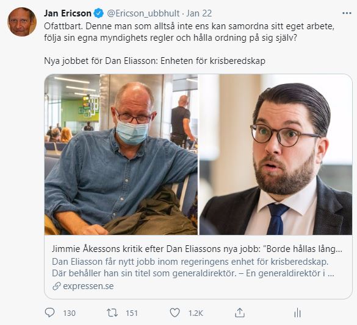Viewport: 357px width, 325px height.
Task: Open the three-dot more options menu
Action: pos(347,13)
